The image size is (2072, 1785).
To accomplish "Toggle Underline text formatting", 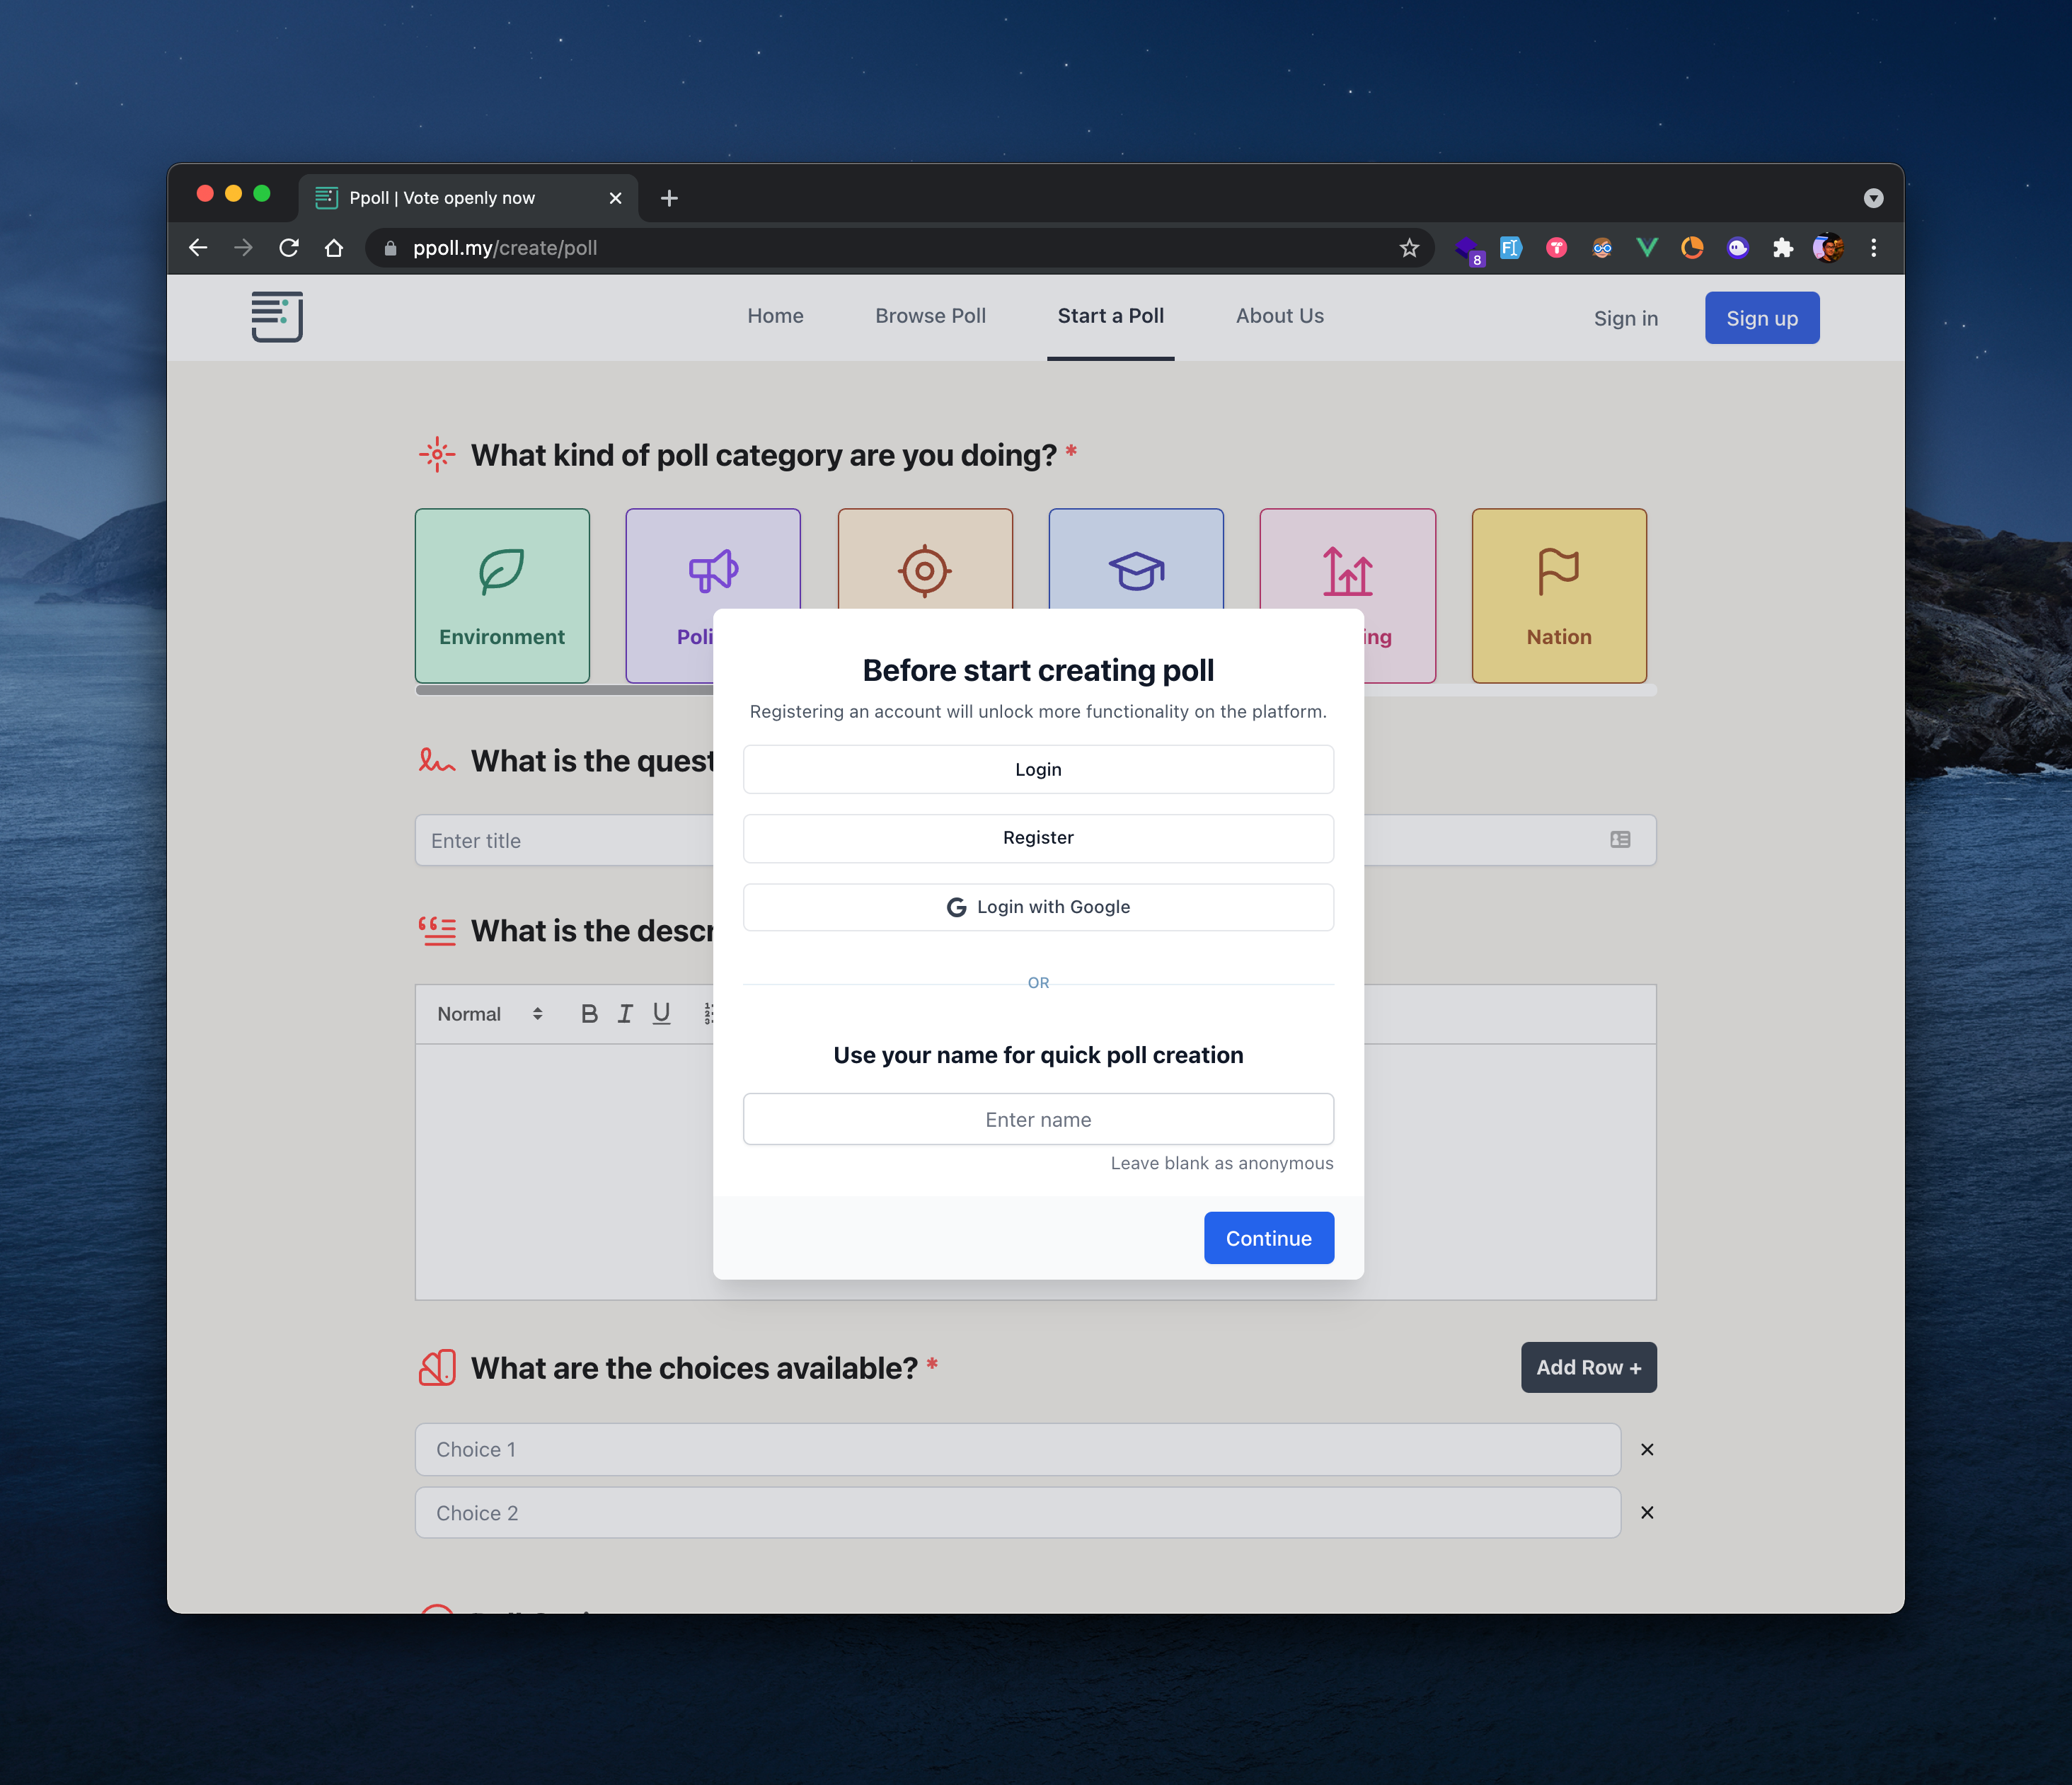I will click(661, 1014).
